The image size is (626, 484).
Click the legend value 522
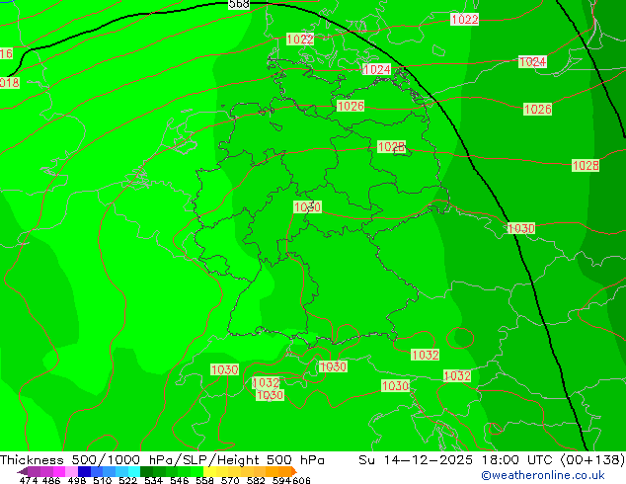127,480
